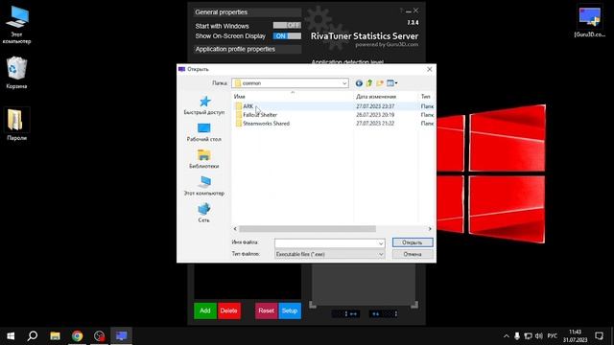The height and width of the screenshot is (345, 614).
Task: Click the volume speaker tray icon
Action: pyautogui.click(x=539, y=336)
